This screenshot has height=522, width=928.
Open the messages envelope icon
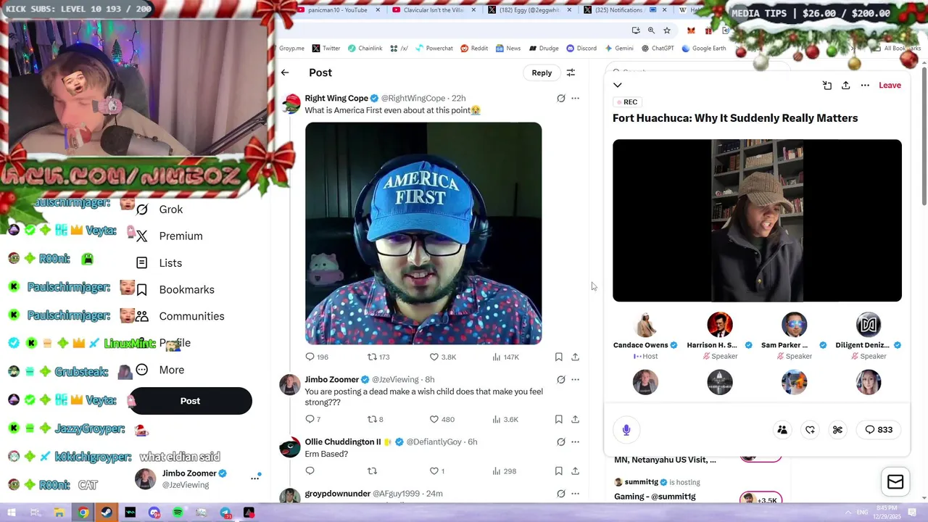[895, 482]
